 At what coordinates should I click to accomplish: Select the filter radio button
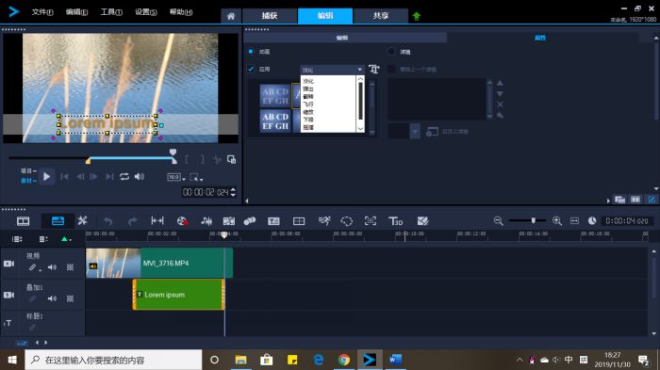click(x=391, y=51)
